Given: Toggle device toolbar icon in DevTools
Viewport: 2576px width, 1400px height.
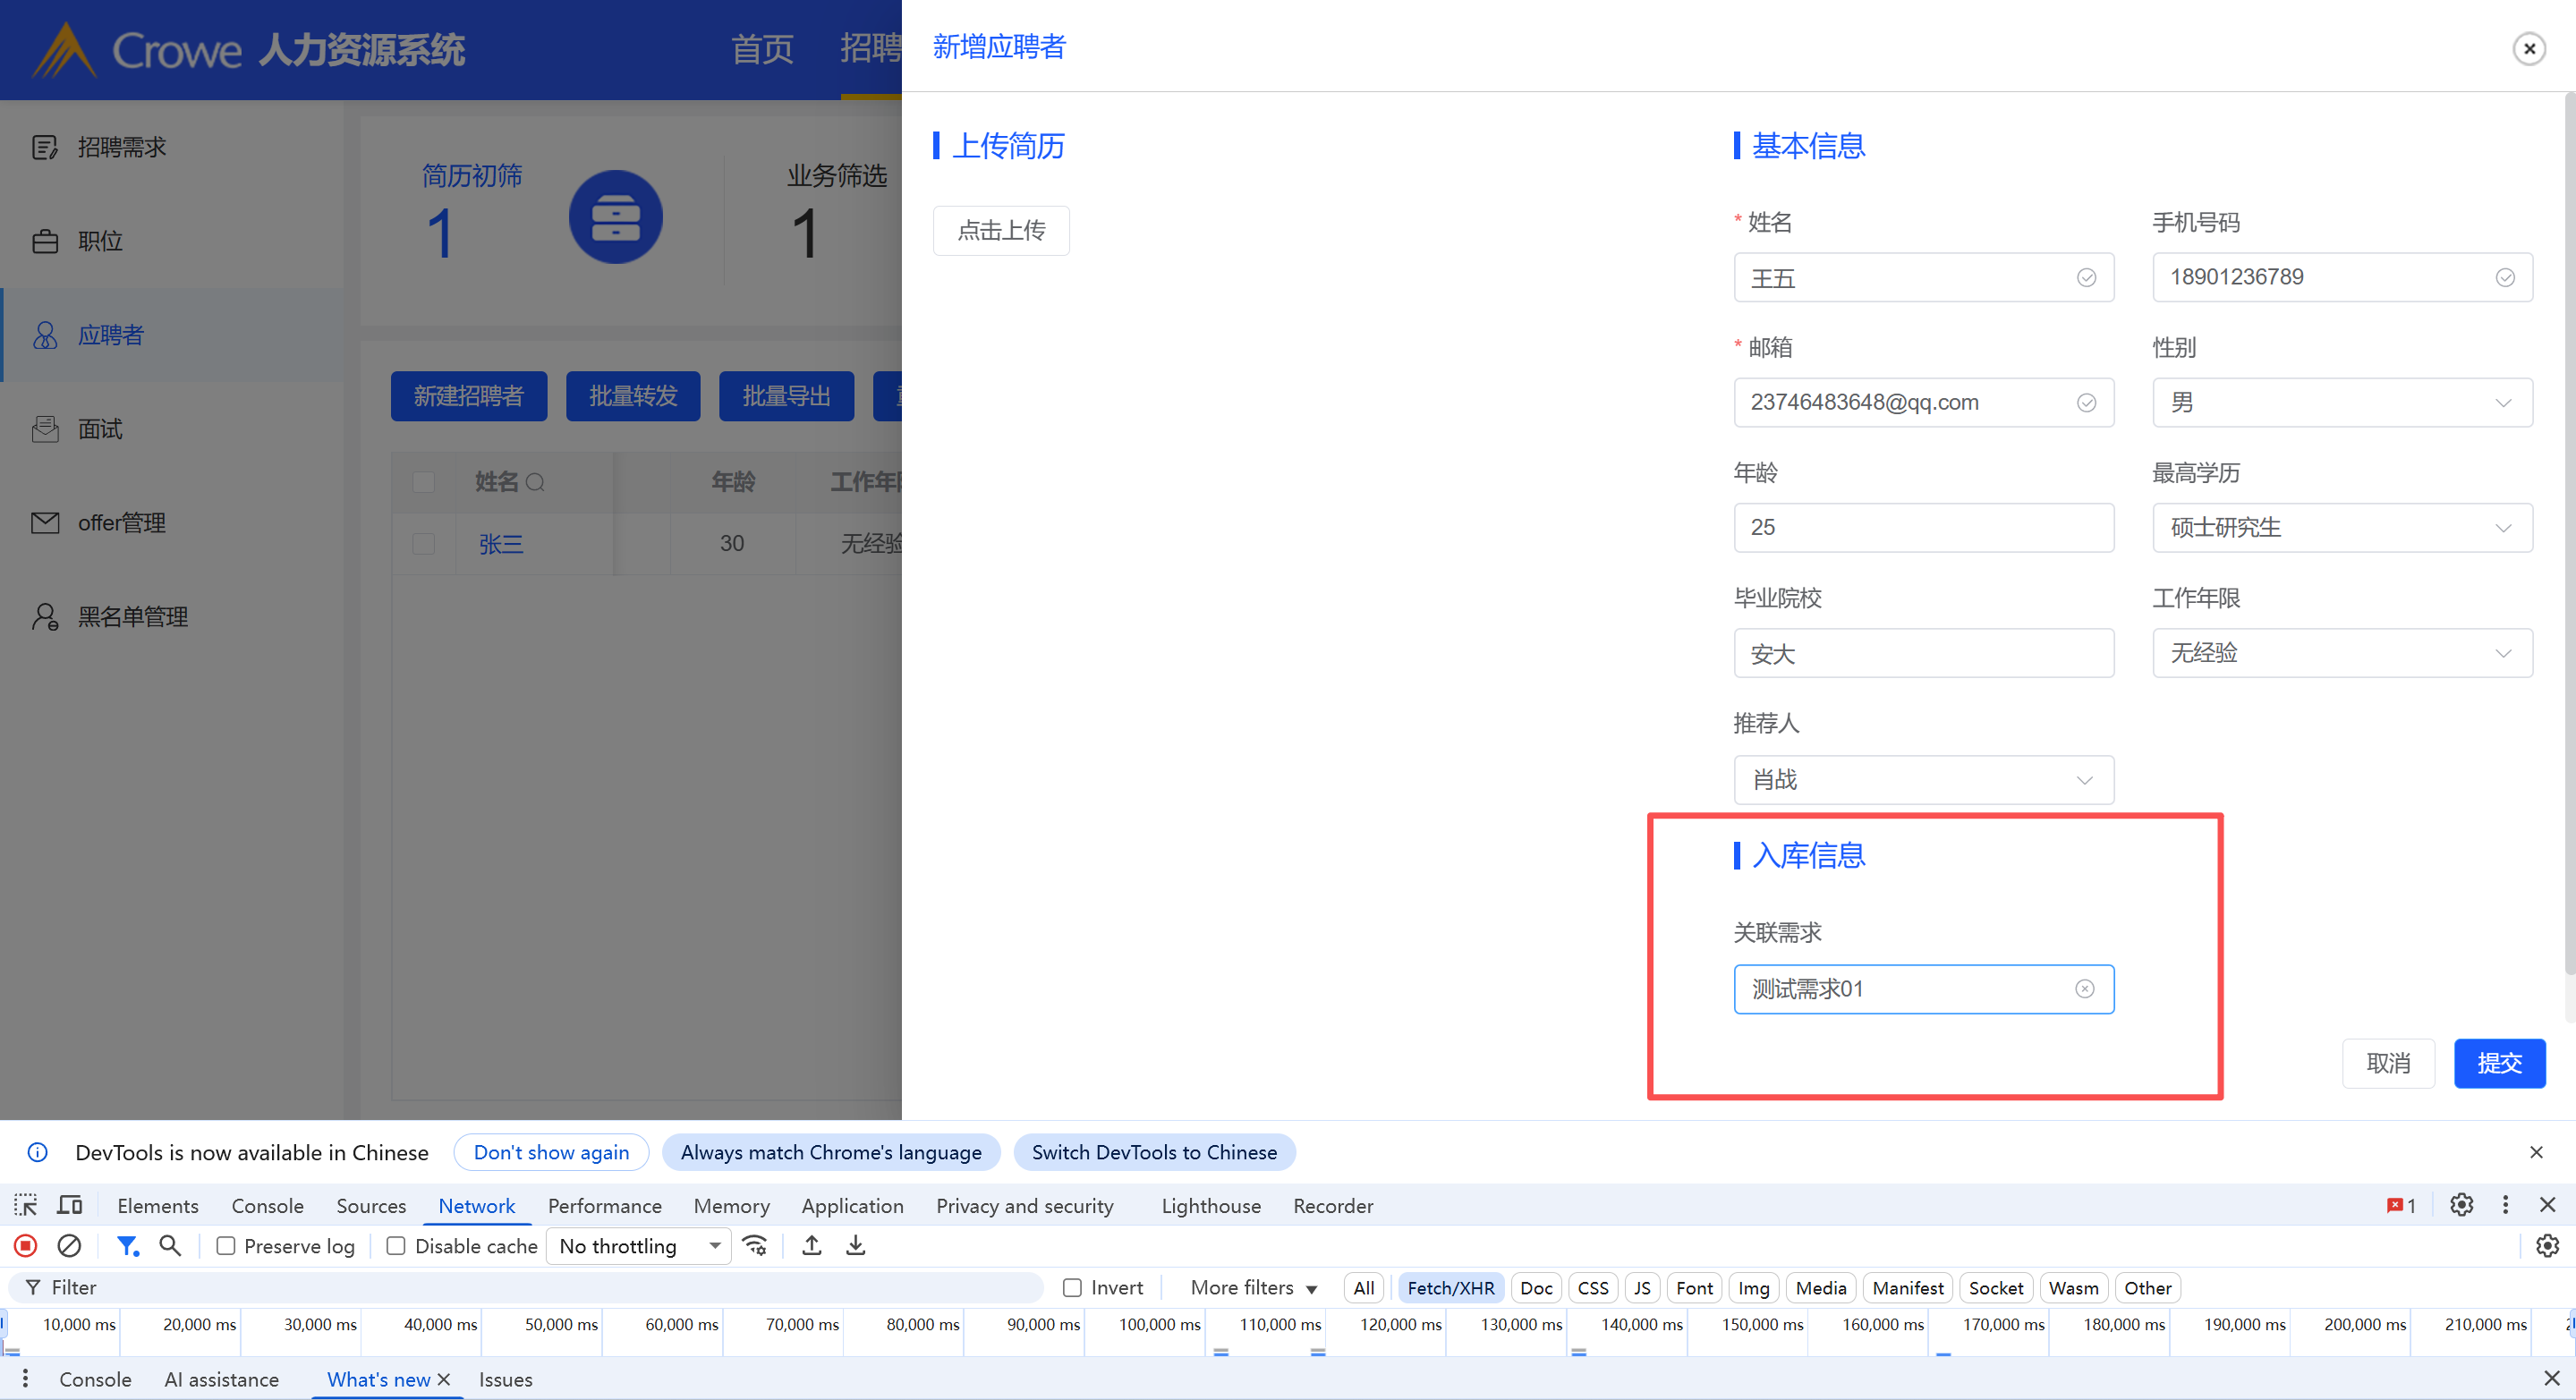Looking at the screenshot, I should point(69,1205).
